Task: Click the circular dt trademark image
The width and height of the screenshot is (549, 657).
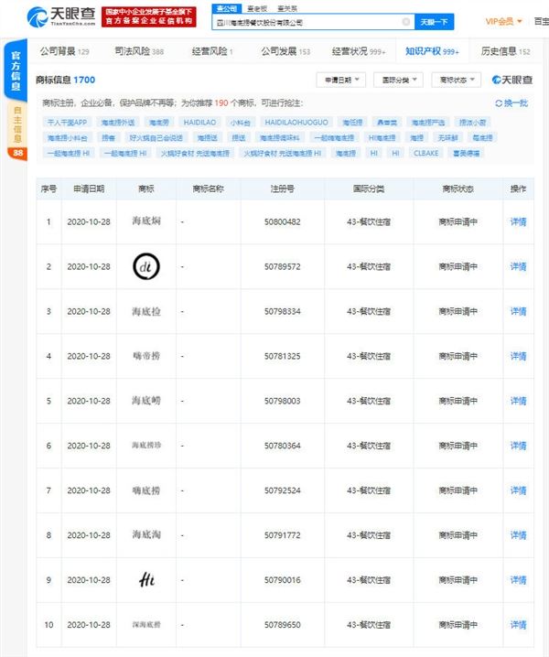Action: (146, 266)
